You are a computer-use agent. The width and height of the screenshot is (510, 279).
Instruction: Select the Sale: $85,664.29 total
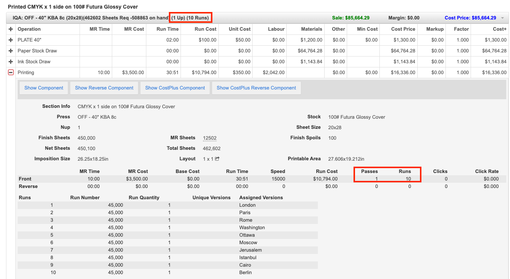point(351,18)
